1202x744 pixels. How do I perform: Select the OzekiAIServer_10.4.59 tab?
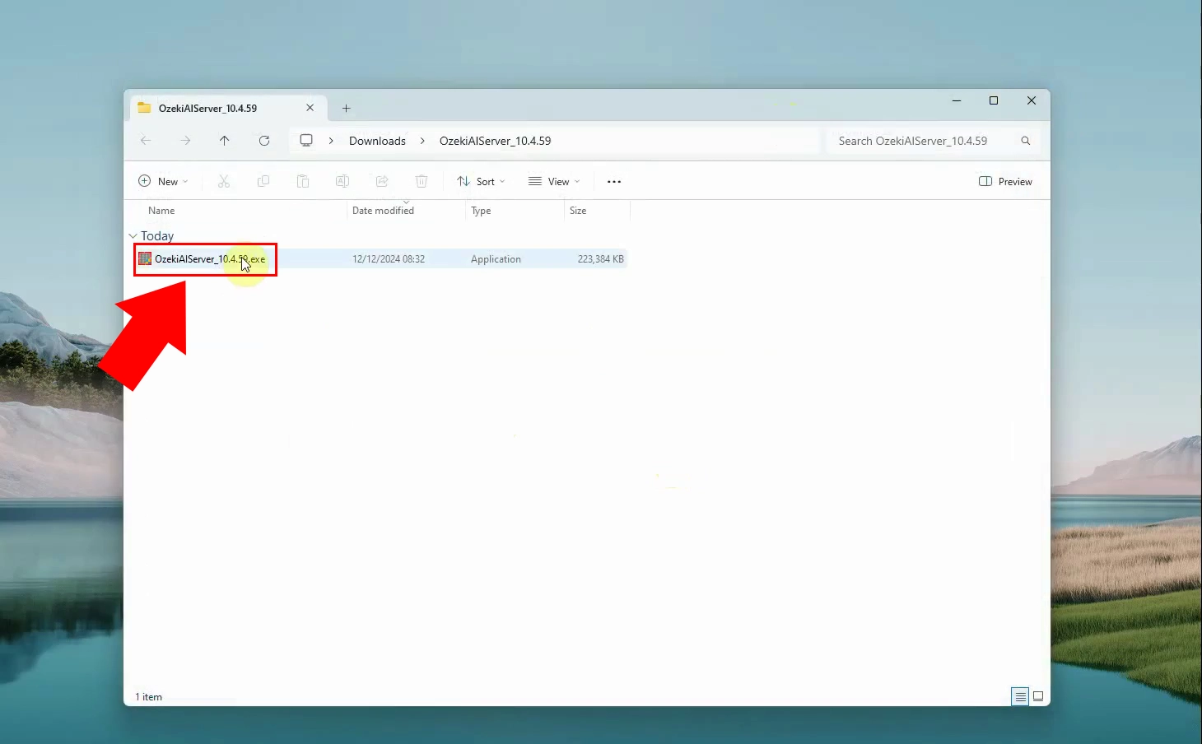click(228, 108)
